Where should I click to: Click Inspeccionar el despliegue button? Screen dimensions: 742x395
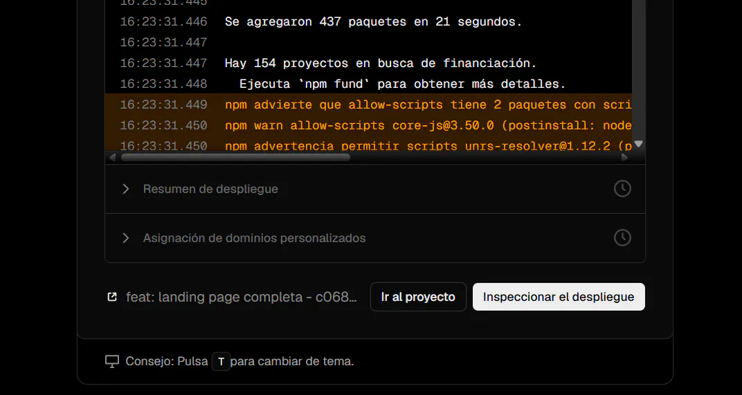(559, 297)
